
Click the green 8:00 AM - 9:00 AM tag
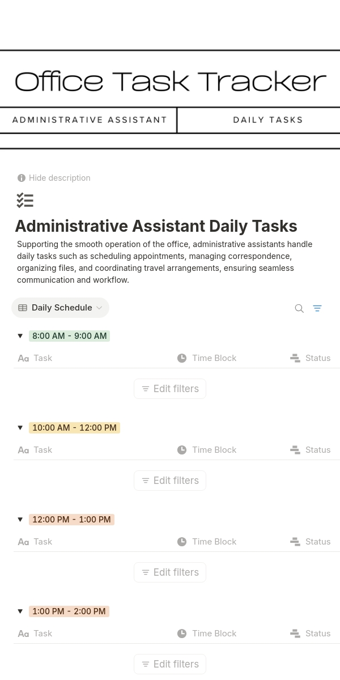click(69, 336)
